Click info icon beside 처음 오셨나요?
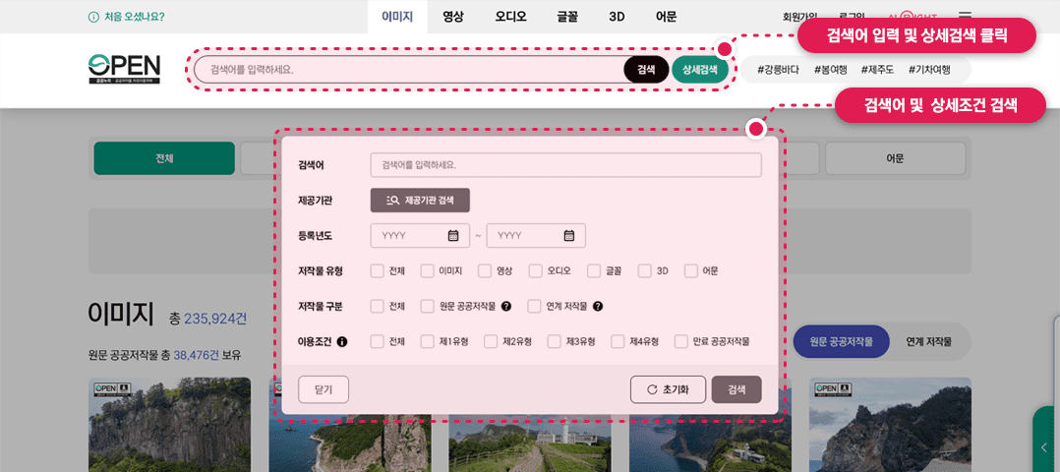The image size is (1060, 472). [93, 17]
